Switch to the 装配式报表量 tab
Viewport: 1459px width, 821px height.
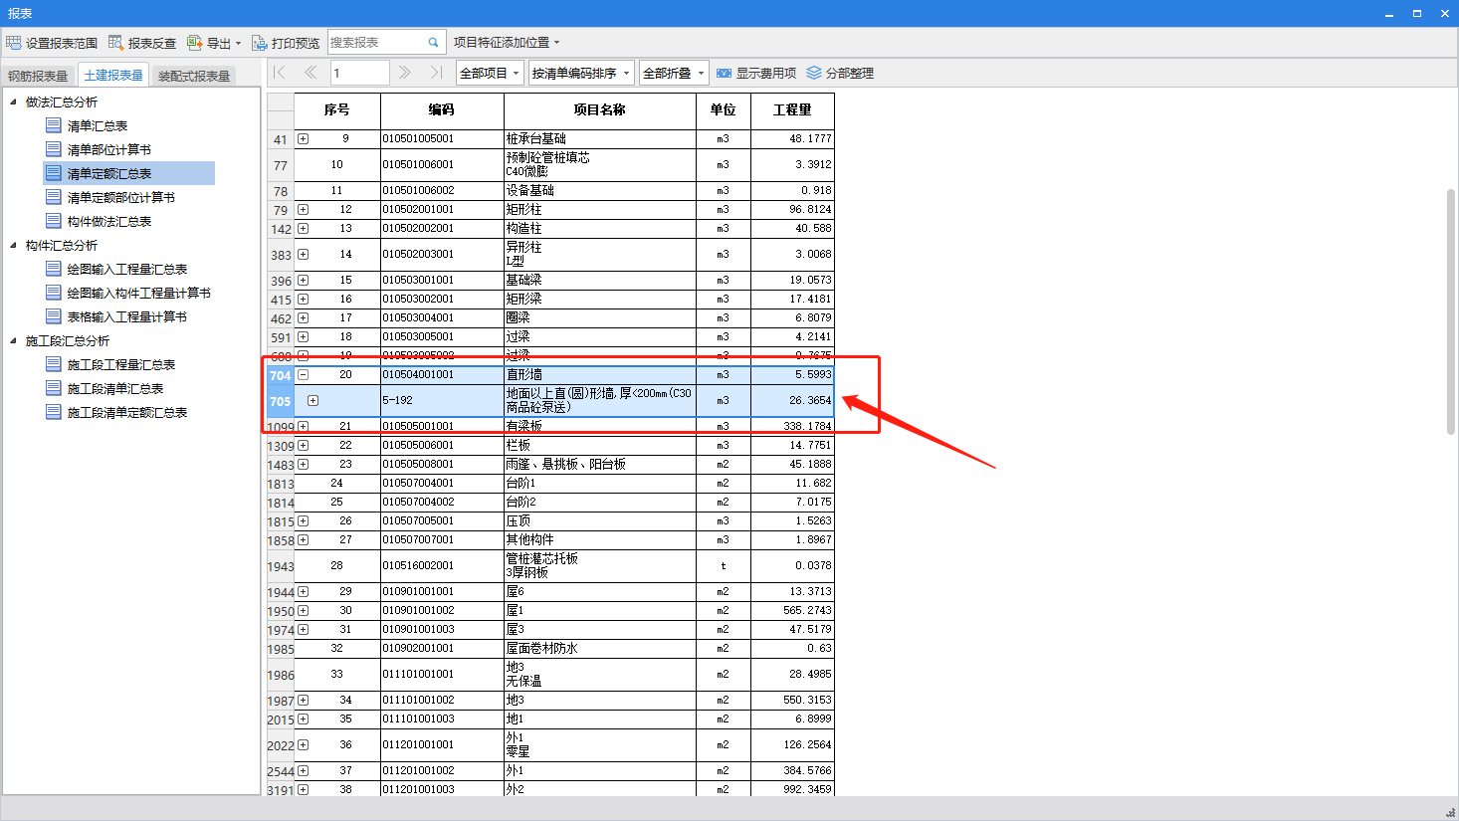pos(194,76)
